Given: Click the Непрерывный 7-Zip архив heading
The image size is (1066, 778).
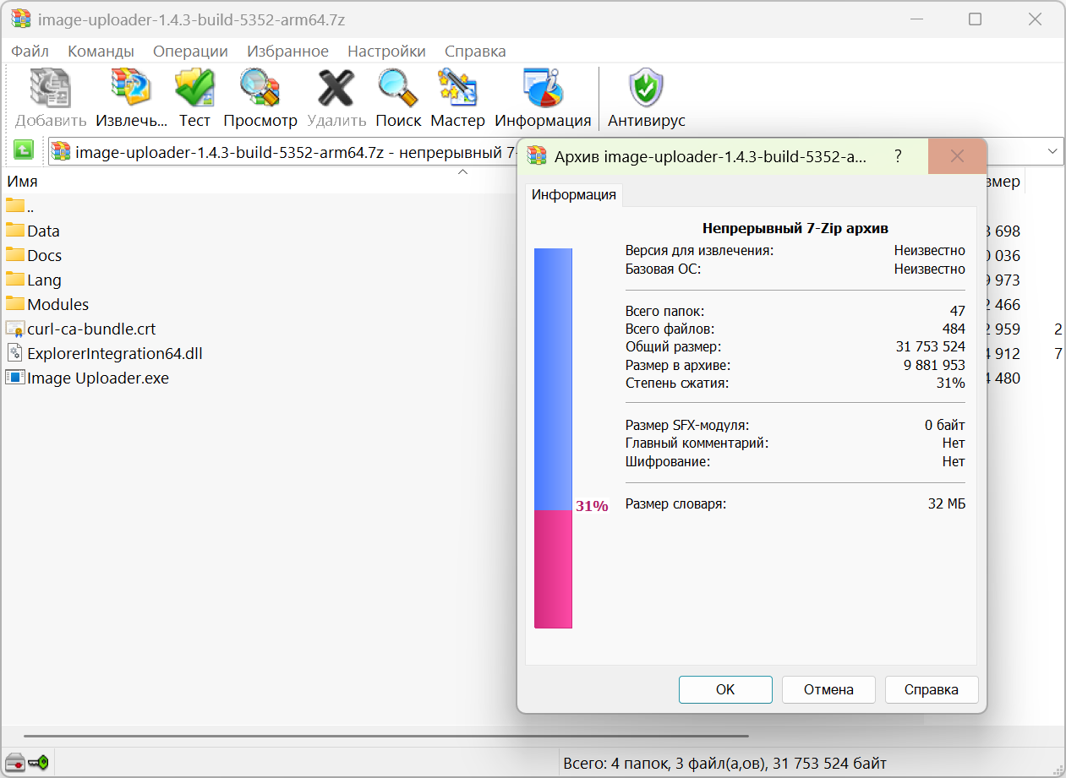Looking at the screenshot, I should coord(795,228).
